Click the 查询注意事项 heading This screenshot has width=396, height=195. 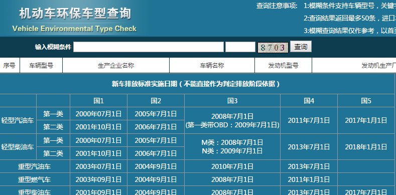pyautogui.click(x=277, y=6)
